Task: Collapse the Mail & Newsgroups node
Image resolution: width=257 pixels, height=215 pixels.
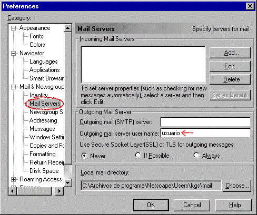Action: [13, 87]
